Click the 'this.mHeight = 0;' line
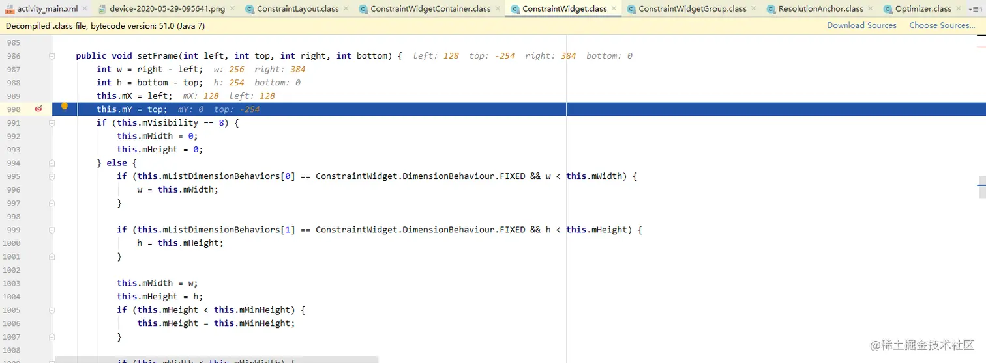This screenshot has width=986, height=363. (x=160, y=150)
